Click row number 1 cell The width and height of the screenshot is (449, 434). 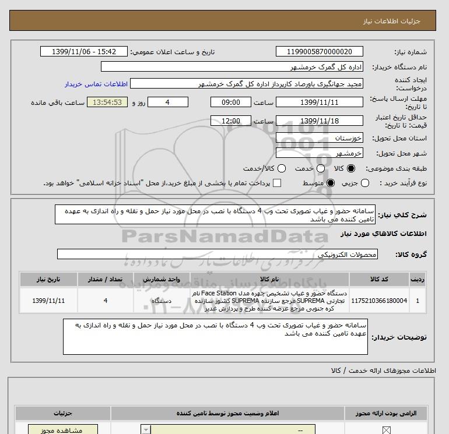[418, 301]
